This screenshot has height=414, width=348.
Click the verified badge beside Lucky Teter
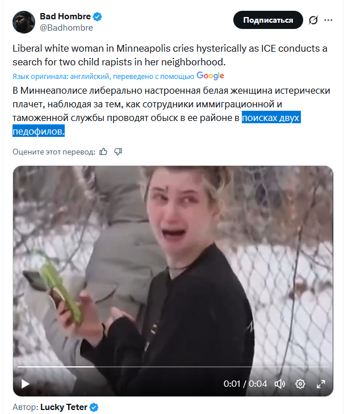[94, 407]
